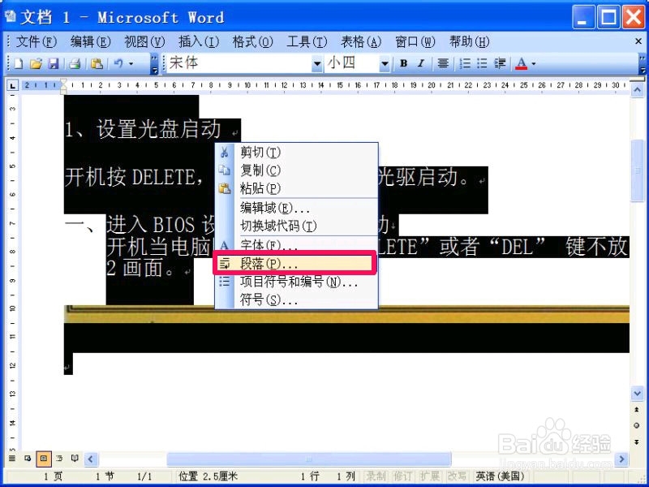Open the 编辑(E) menu
This screenshot has height=487, width=649.
coord(90,41)
